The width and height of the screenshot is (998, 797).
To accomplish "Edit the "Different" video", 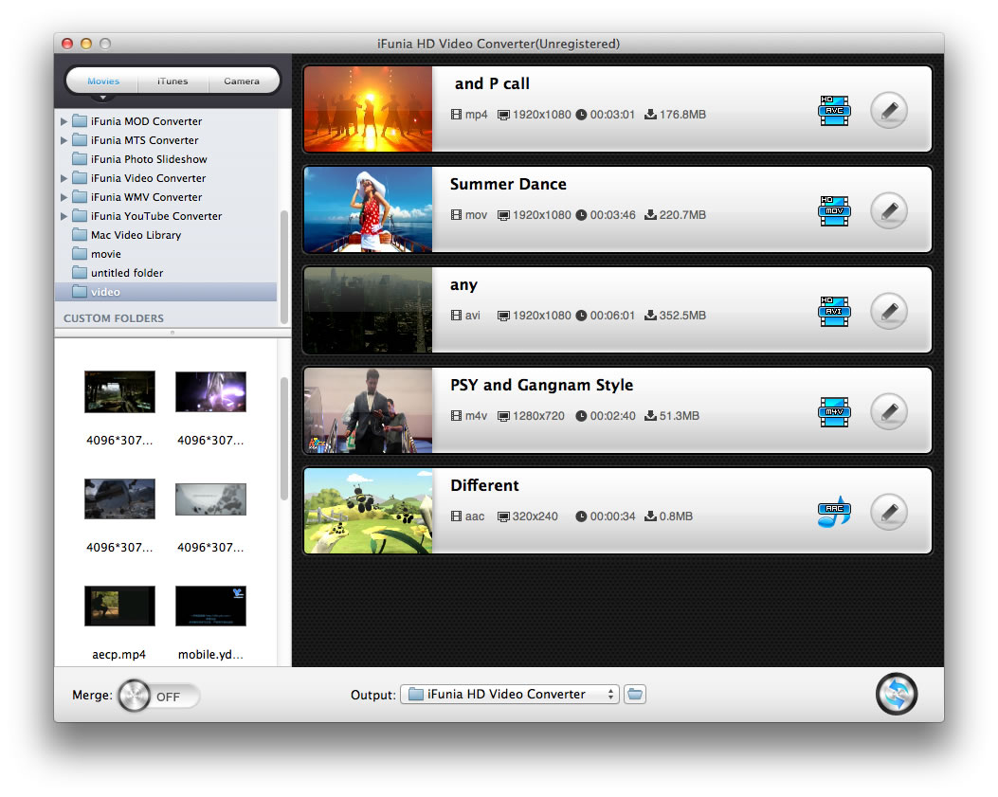I will 889,512.
